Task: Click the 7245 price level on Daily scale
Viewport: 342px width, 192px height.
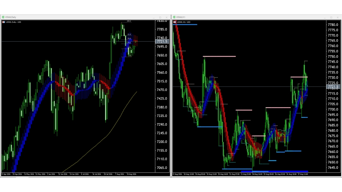Action: pos(162,133)
